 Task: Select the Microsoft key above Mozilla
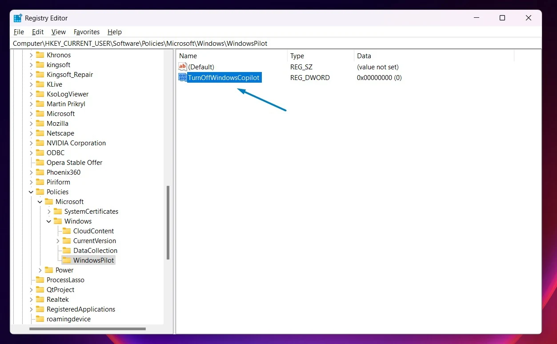[61, 114]
